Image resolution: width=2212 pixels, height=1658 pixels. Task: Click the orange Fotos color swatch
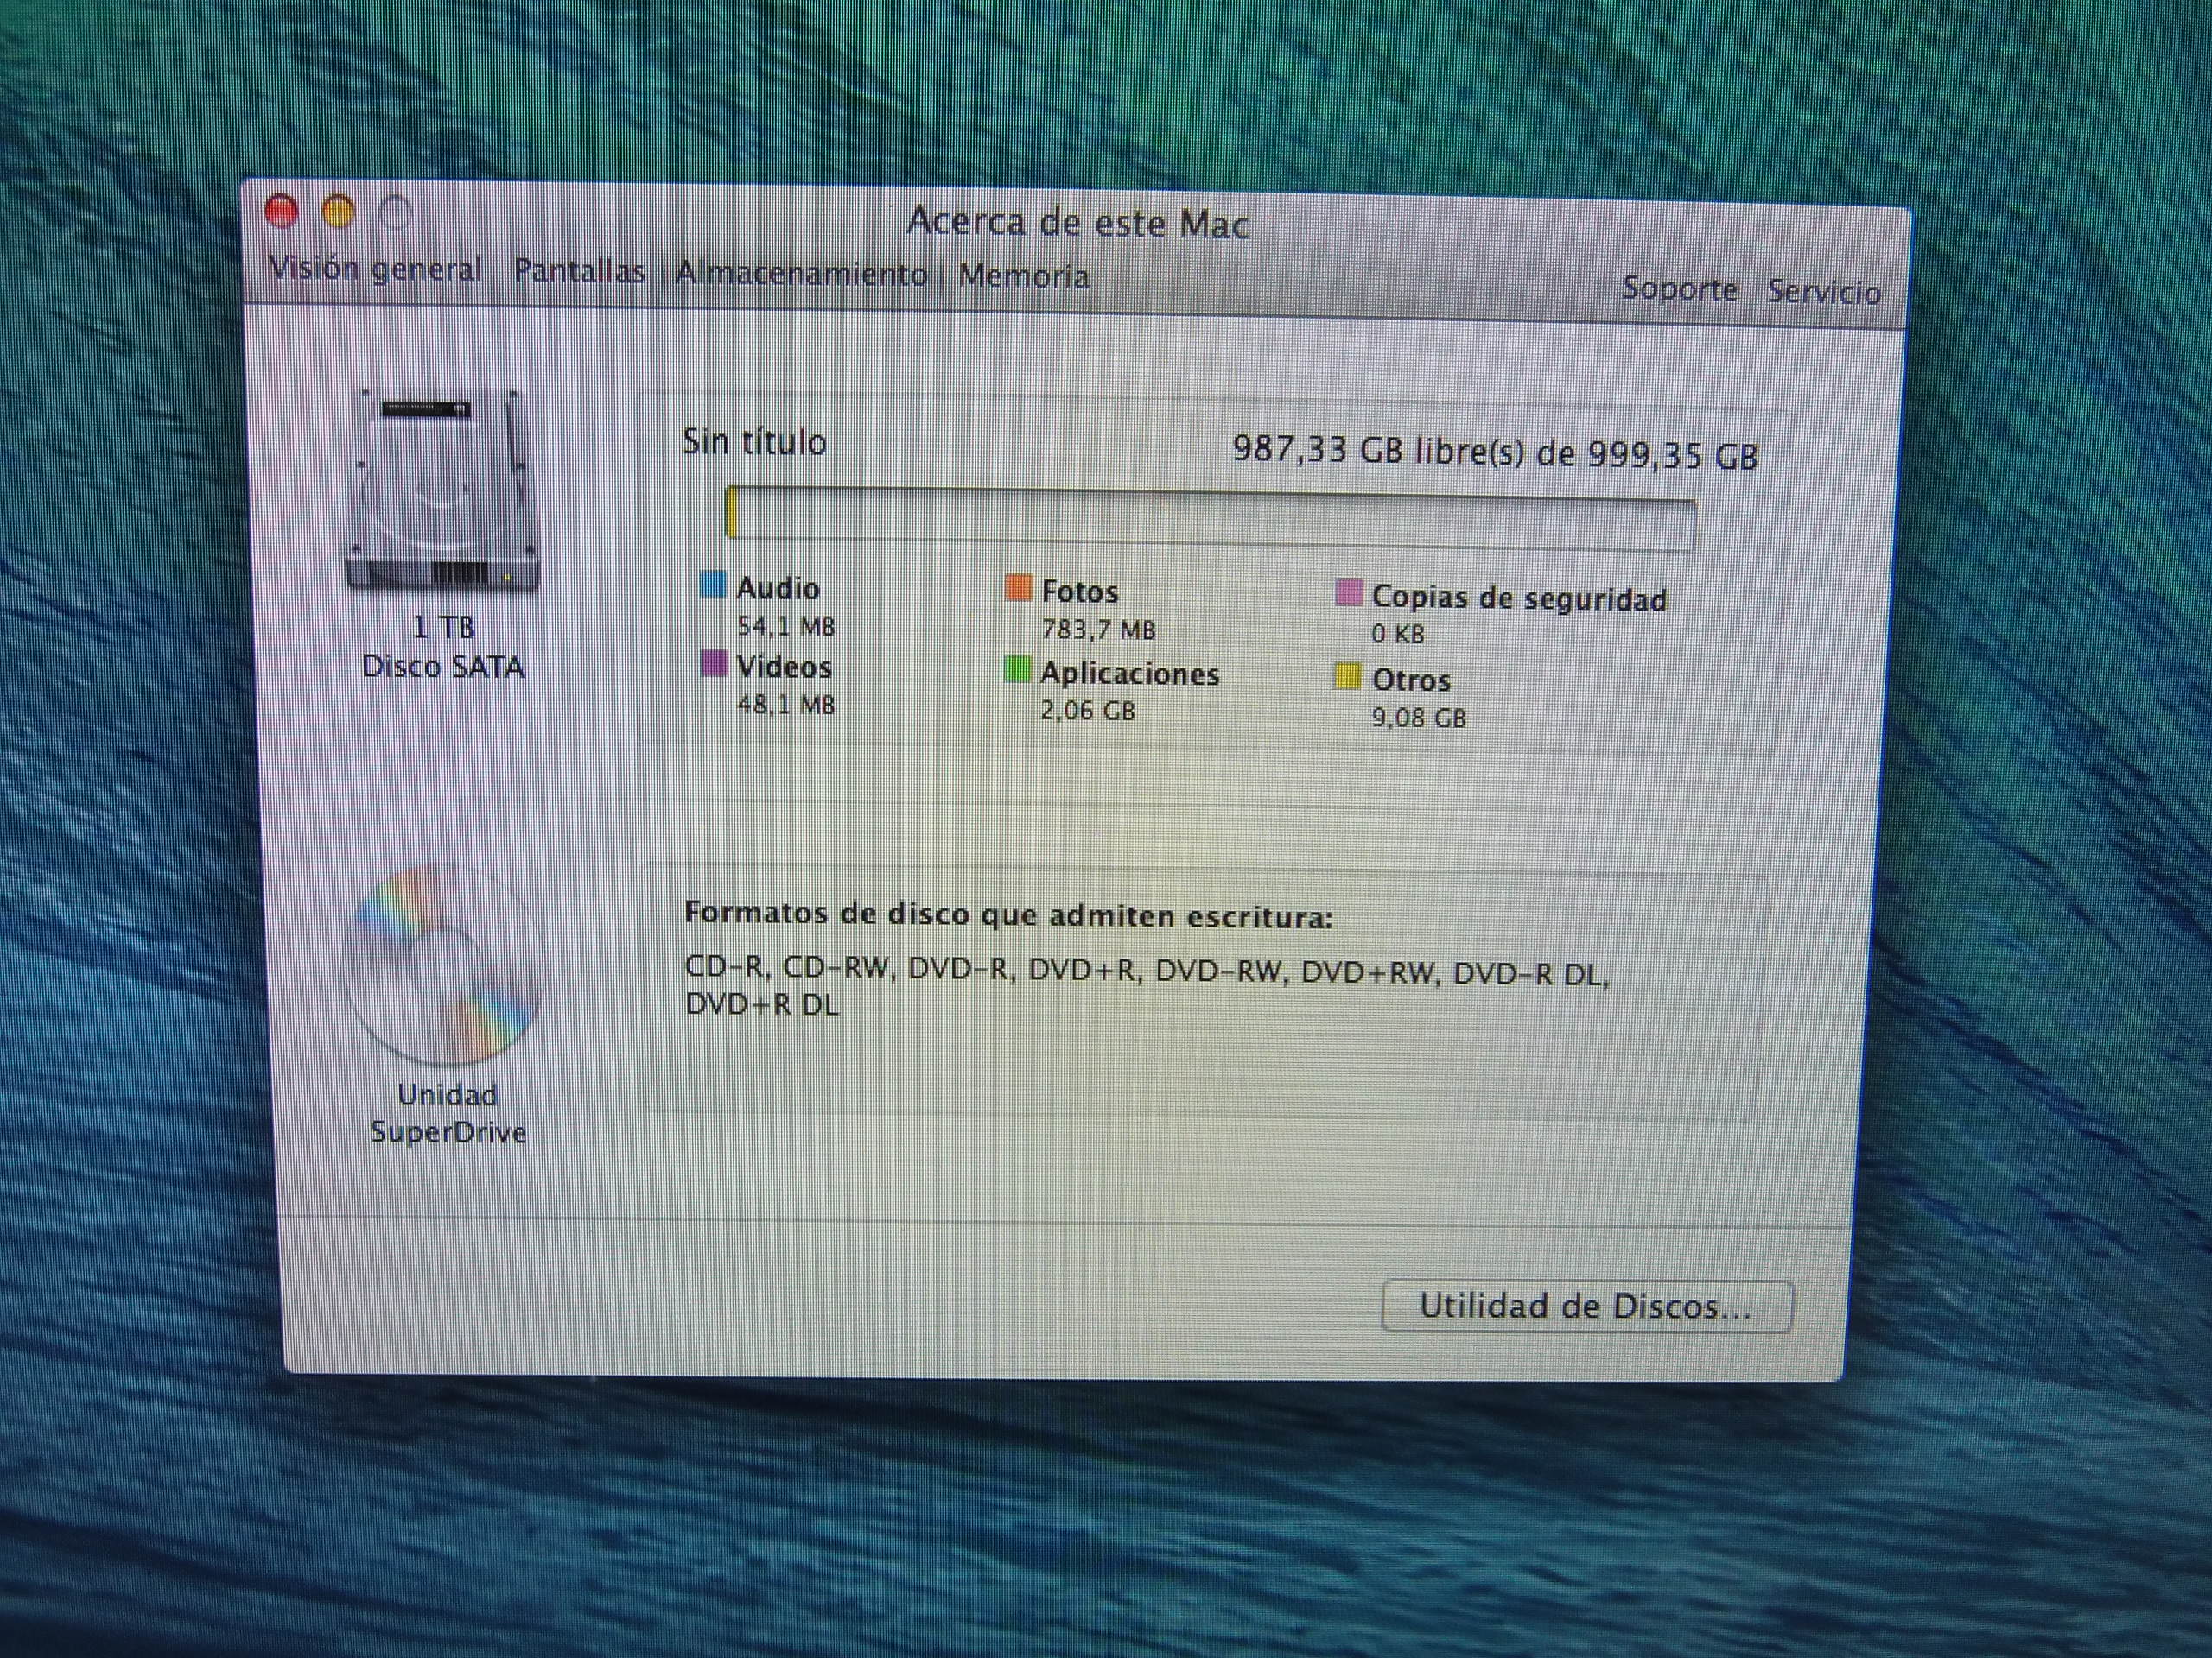[1017, 588]
